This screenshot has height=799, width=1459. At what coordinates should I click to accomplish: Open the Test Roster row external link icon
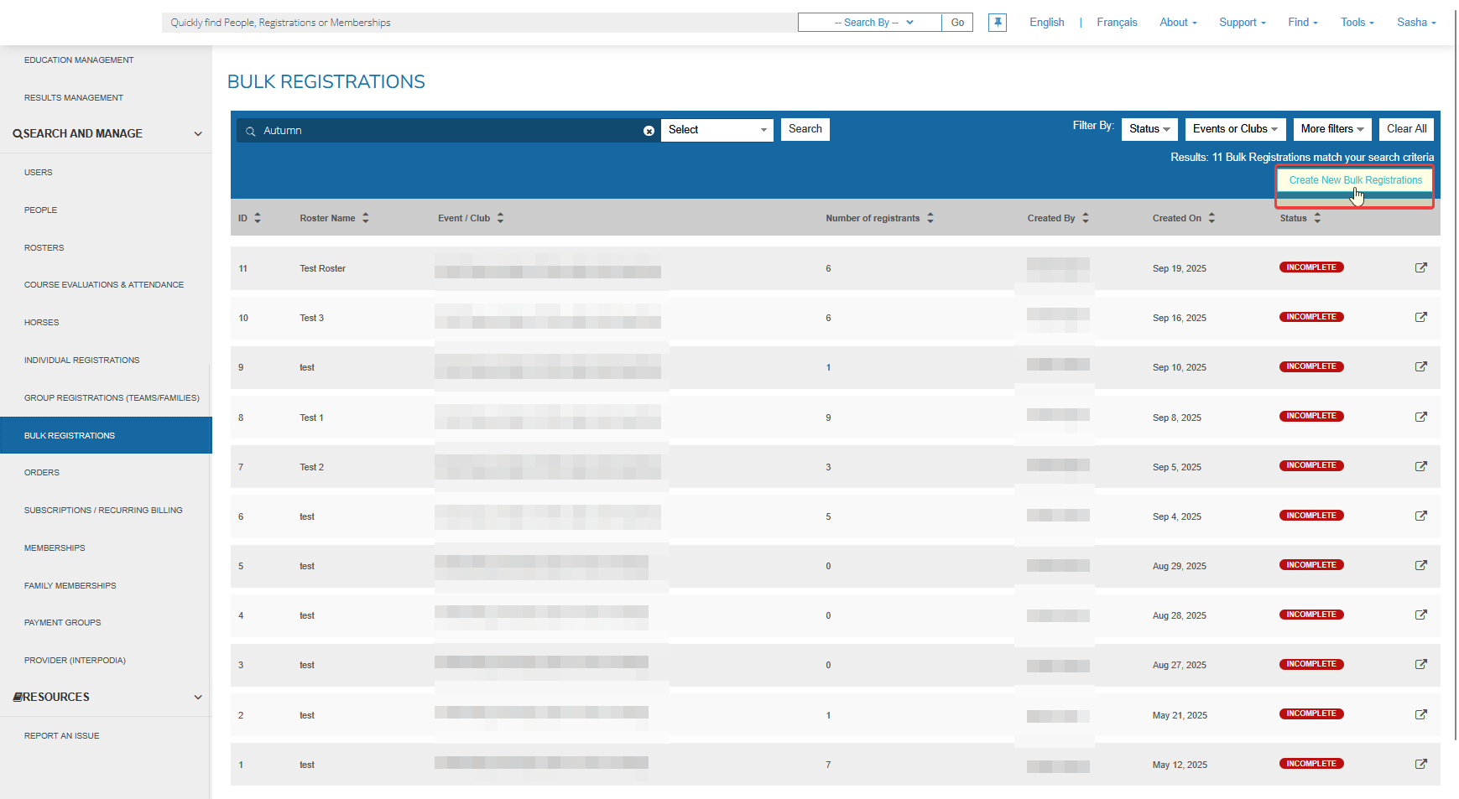1420,268
